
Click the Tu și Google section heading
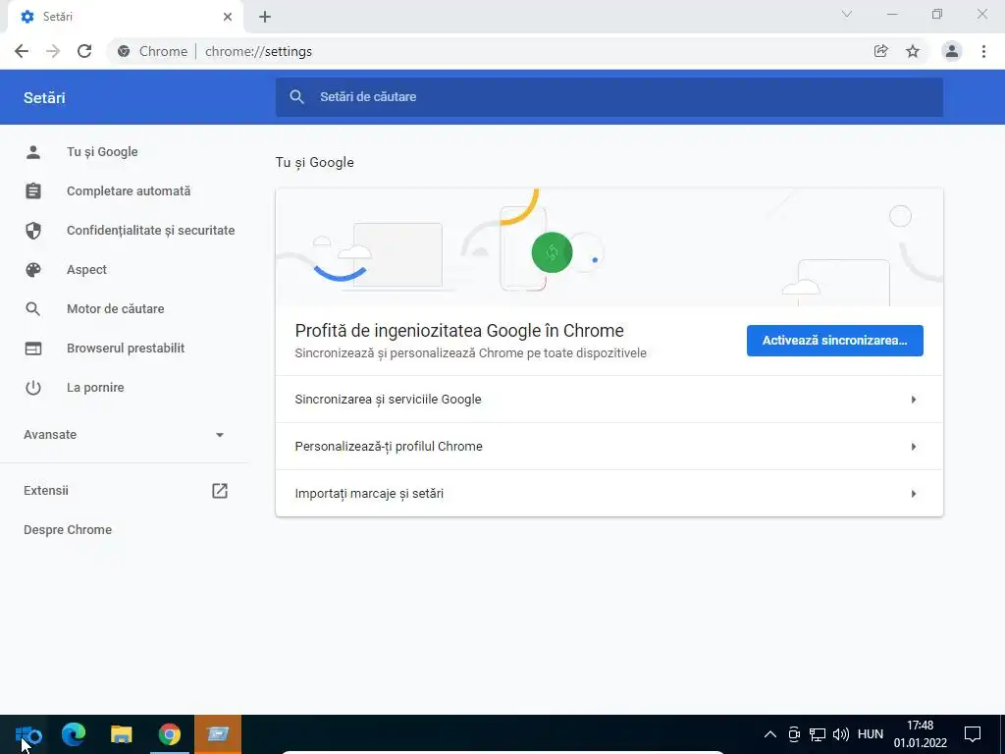click(x=315, y=162)
